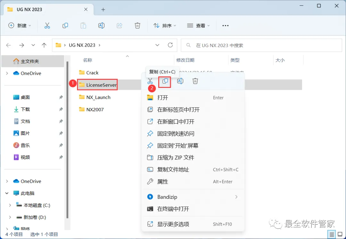Select the NX_Launch folder
The height and width of the screenshot is (239, 346).
coord(95,97)
